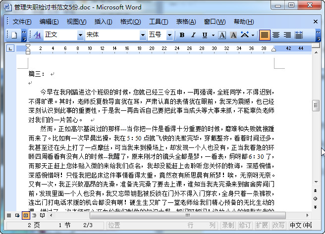Open the 文件(F) menu
This screenshot has height=234, width=325.
22,21
